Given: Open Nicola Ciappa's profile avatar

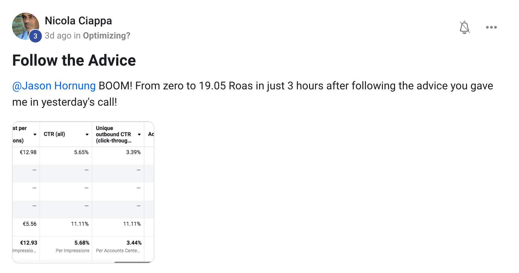Looking at the screenshot, I should pyautogui.click(x=25, y=25).
